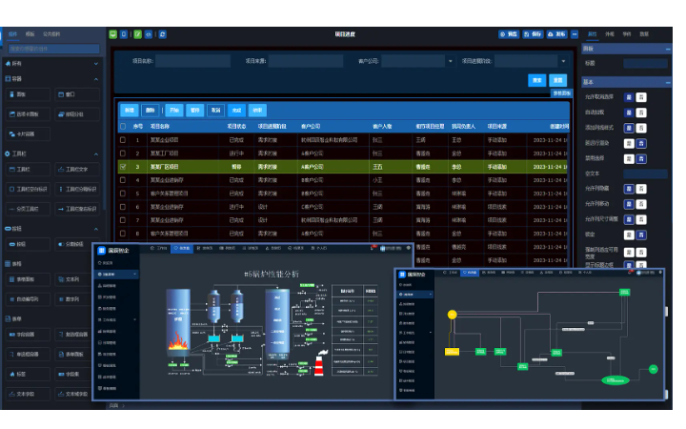Pick the 自动编号列 auto-number column component

pos(28,299)
